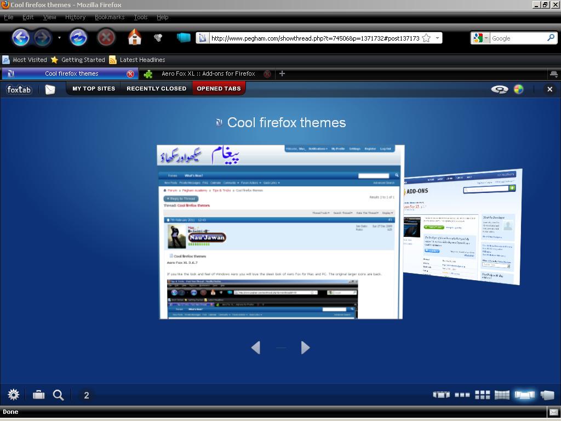The height and width of the screenshot is (421, 561).
Task: Bookmark this page with the star icon
Action: click(x=426, y=38)
